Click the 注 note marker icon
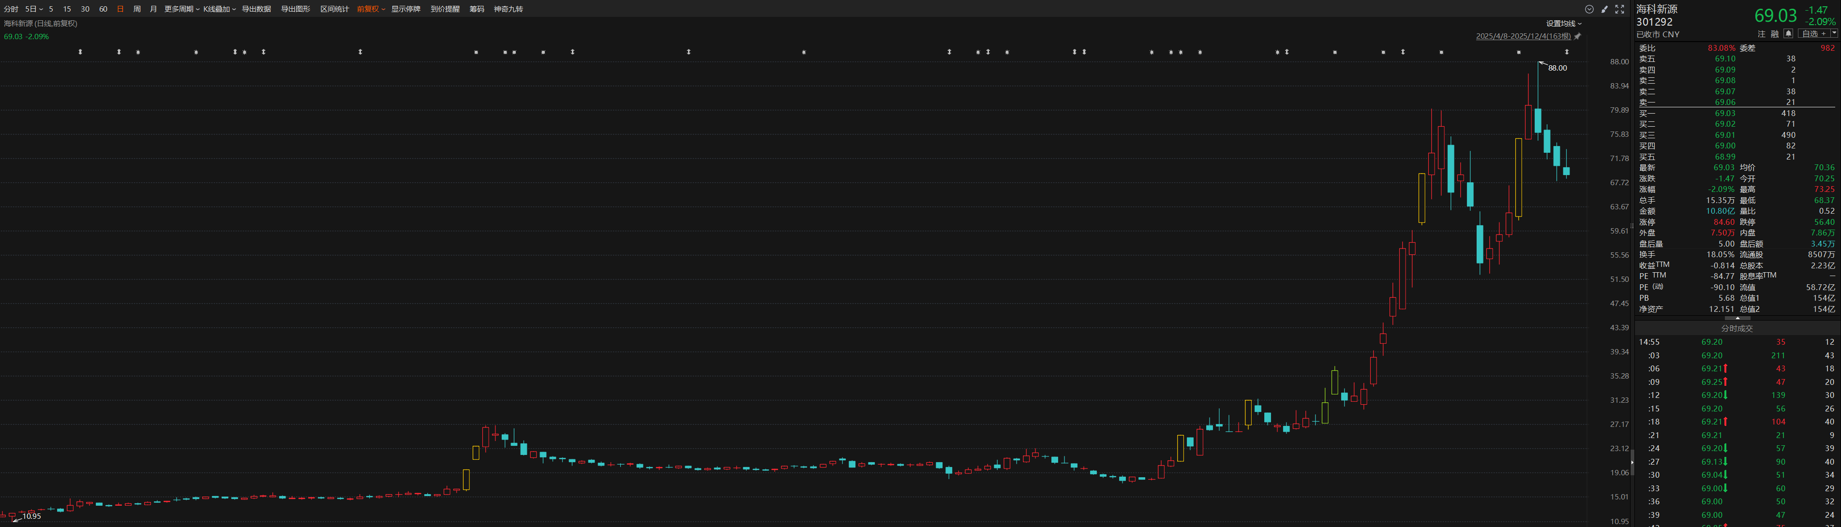 tap(1762, 33)
